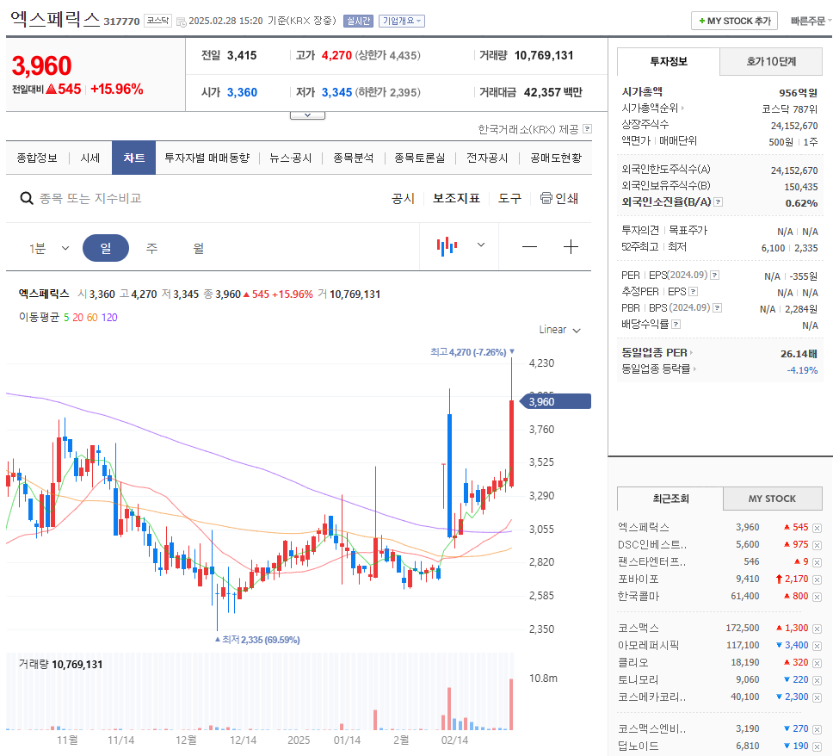833x756 pixels.
Task: Click the magnifier icon in search bar
Action: 27,198
